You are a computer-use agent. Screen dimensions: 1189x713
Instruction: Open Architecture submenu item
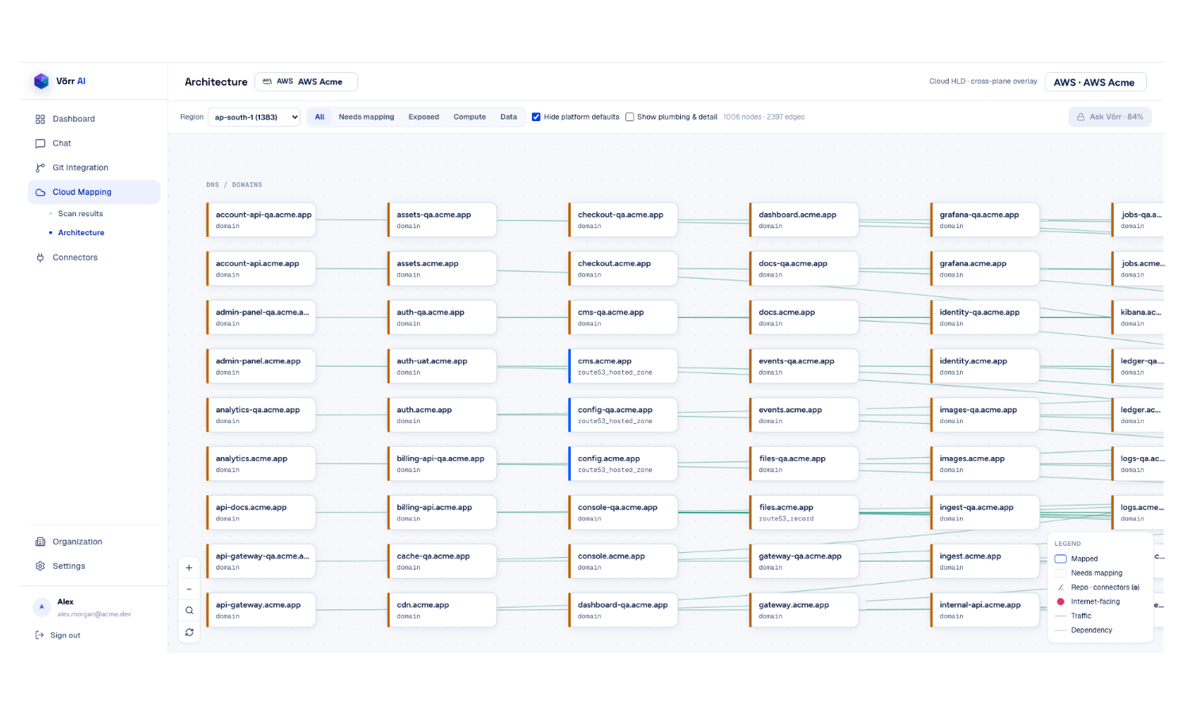(x=82, y=233)
